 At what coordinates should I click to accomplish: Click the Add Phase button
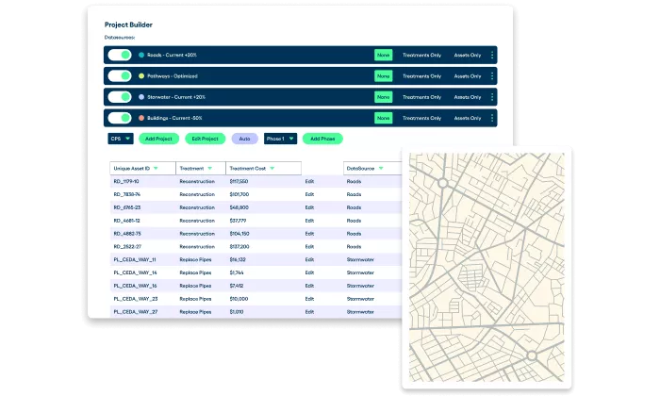(322, 139)
